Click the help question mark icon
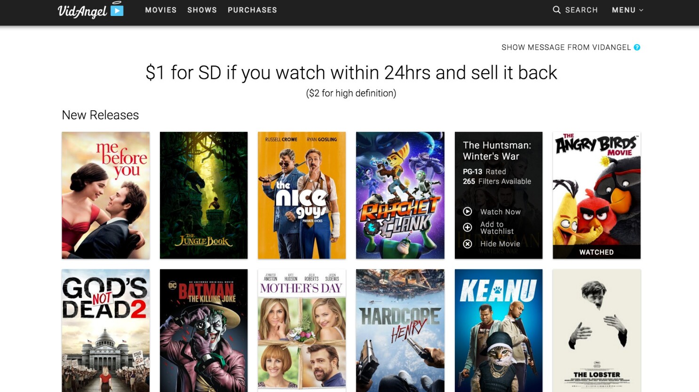The image size is (699, 392). pyautogui.click(x=637, y=47)
